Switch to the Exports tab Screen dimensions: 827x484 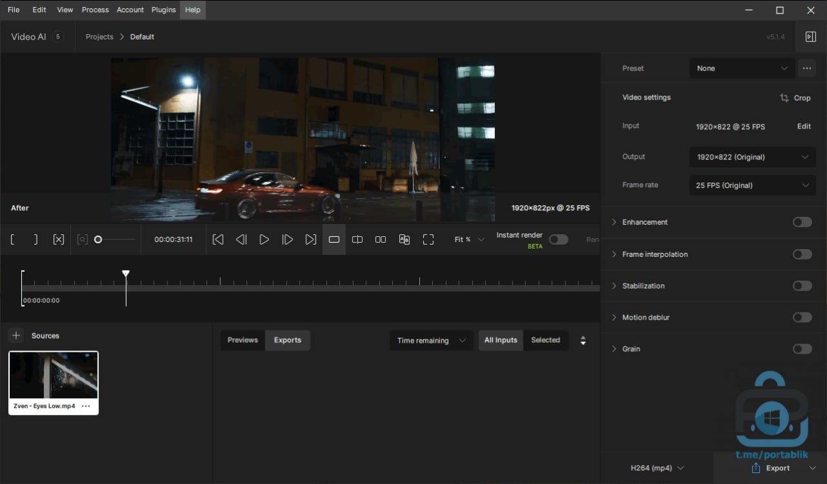pos(288,340)
